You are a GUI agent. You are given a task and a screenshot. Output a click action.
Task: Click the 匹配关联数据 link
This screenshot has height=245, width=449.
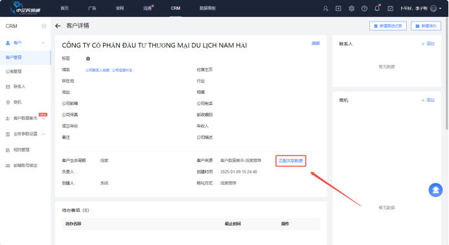[291, 161]
